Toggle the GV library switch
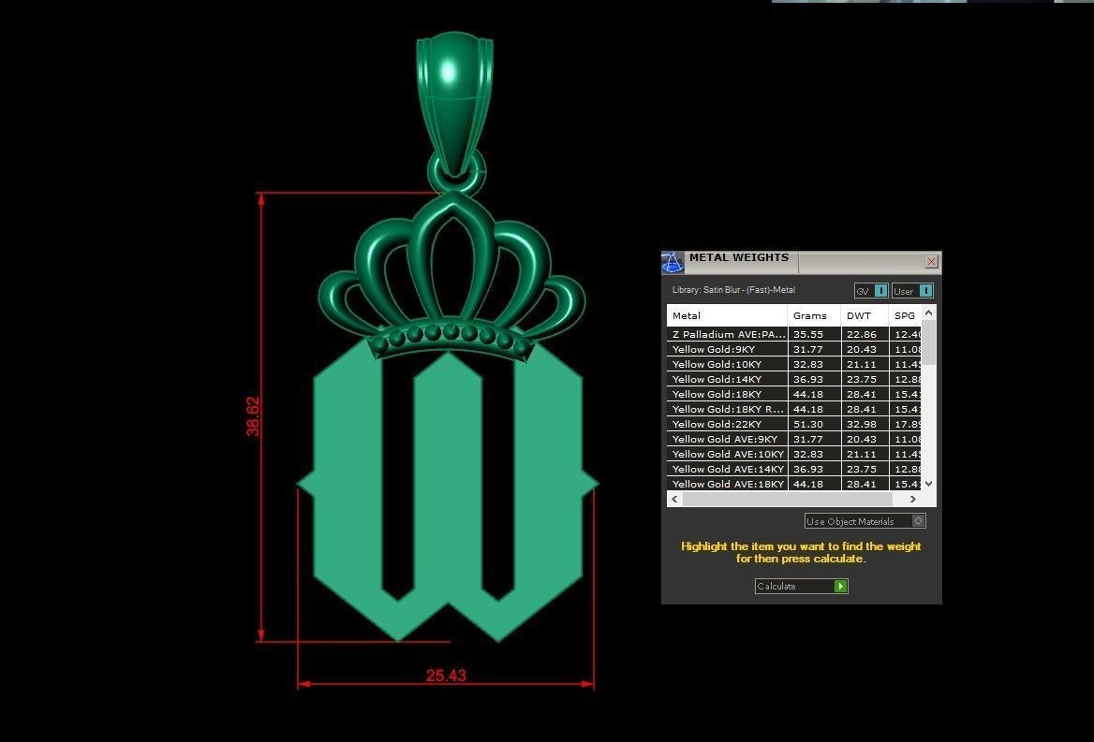The height and width of the screenshot is (742, 1094). pyautogui.click(x=871, y=290)
